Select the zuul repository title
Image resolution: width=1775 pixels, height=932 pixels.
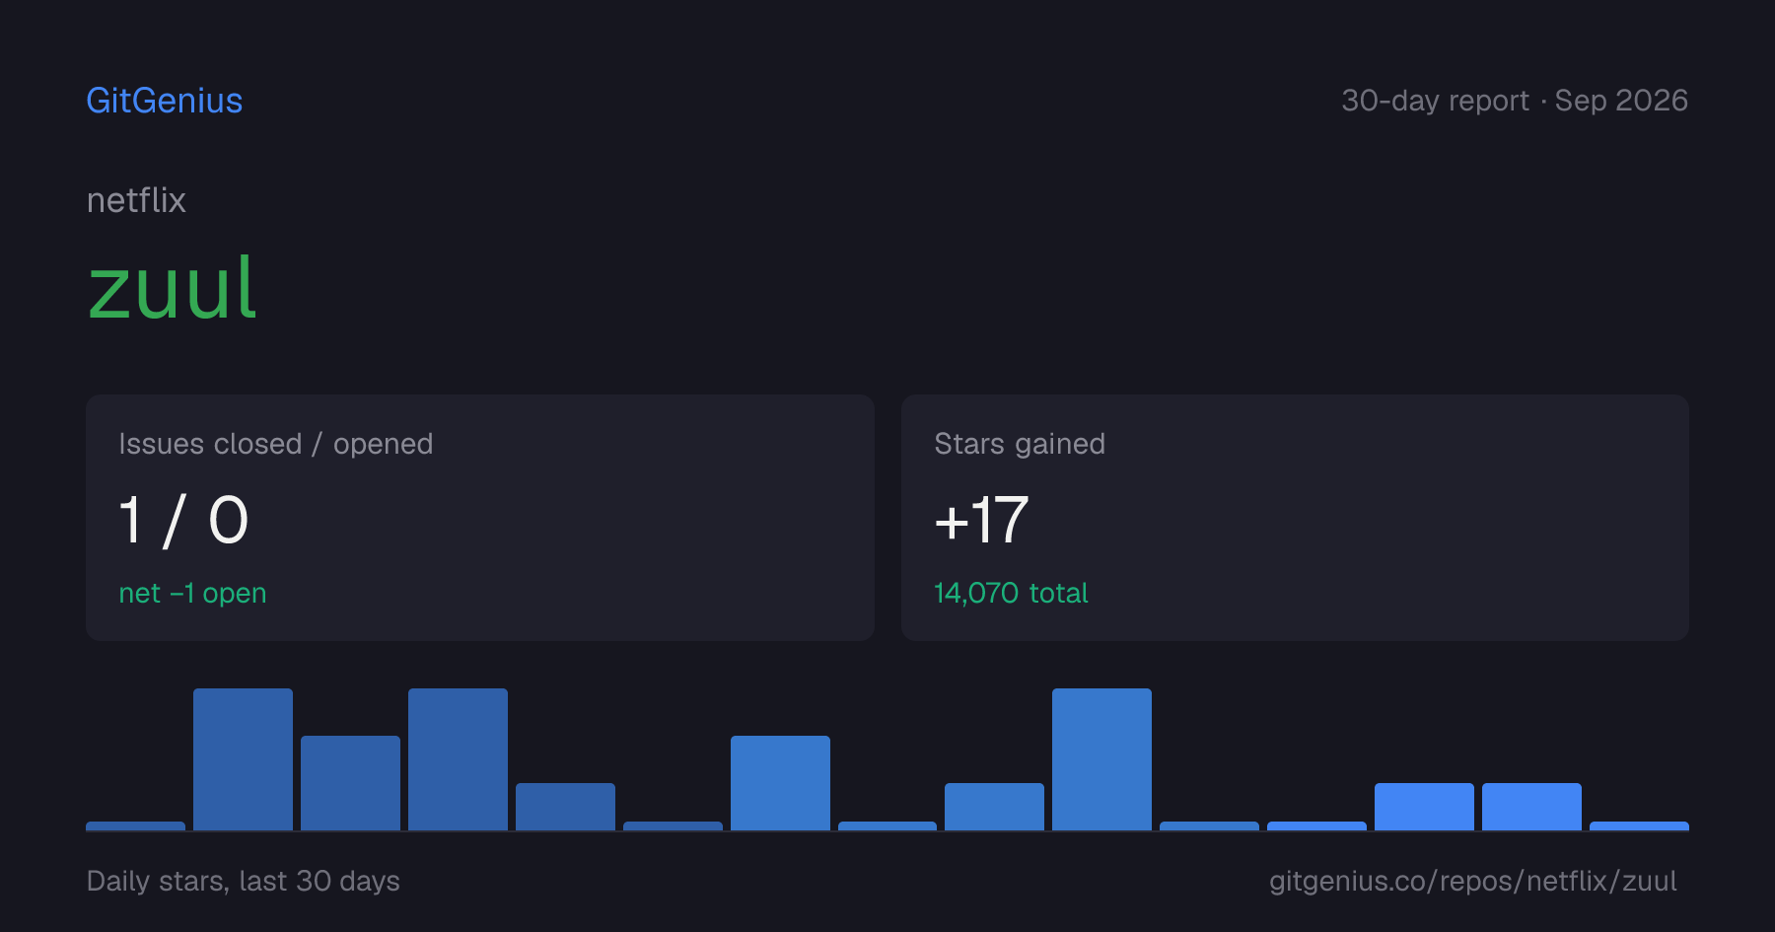tap(173, 288)
